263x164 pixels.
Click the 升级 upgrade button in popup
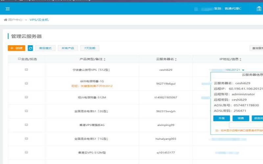222,118
